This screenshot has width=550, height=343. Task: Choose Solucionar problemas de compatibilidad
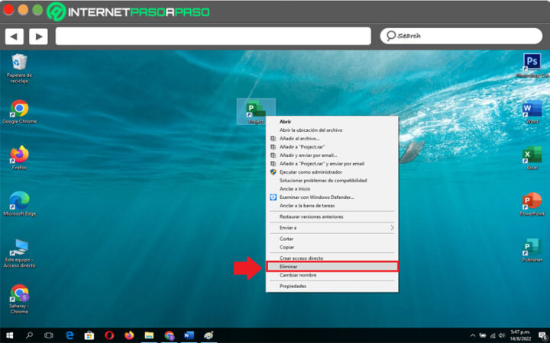(x=332, y=180)
